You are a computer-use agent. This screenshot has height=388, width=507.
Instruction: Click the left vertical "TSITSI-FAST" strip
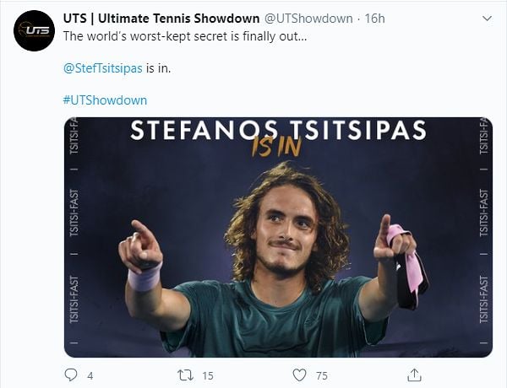pyautogui.click(x=74, y=236)
